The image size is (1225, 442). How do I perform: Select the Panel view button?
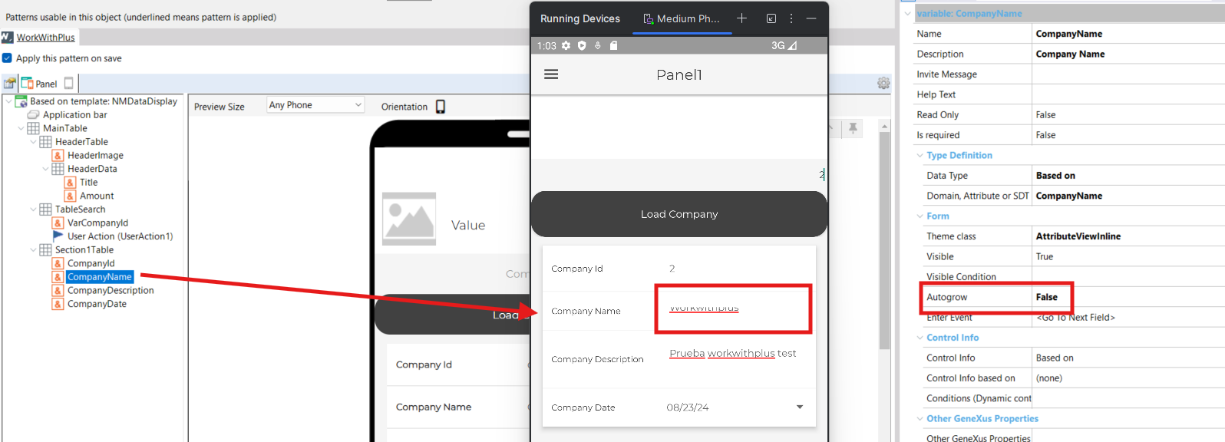(x=39, y=83)
